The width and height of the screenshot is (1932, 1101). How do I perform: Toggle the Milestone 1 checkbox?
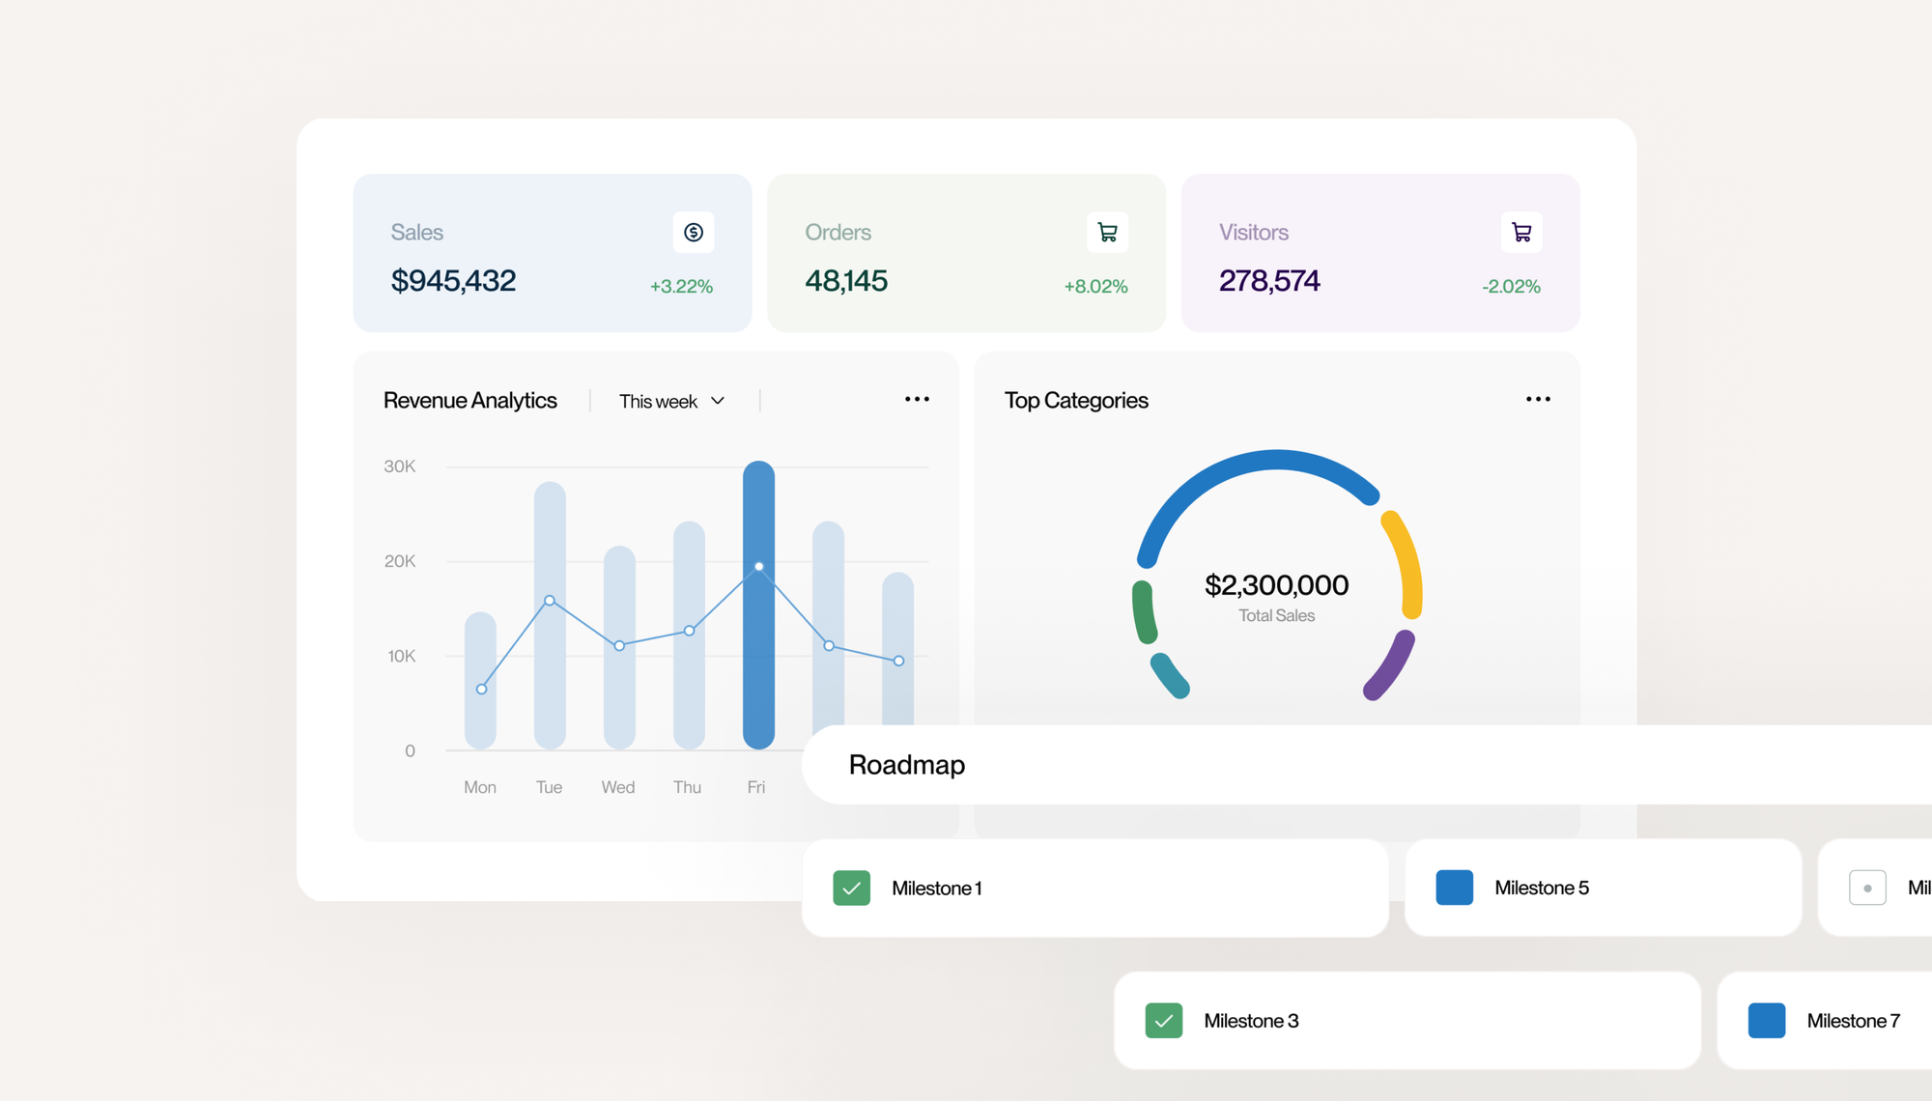[x=851, y=888]
